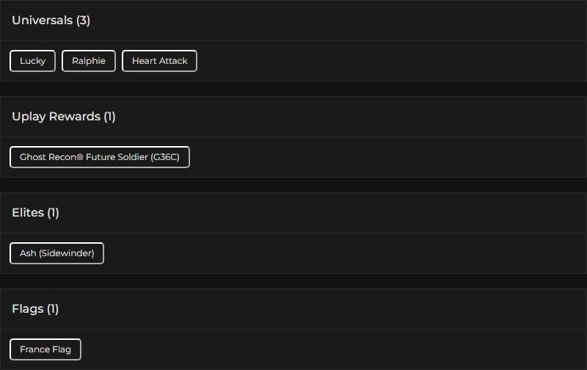Click the Ghost Recon Future Soldier (G36C) tag

point(100,157)
